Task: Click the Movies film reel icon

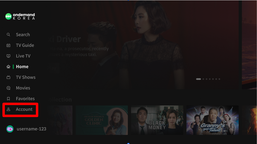Action: (8, 88)
